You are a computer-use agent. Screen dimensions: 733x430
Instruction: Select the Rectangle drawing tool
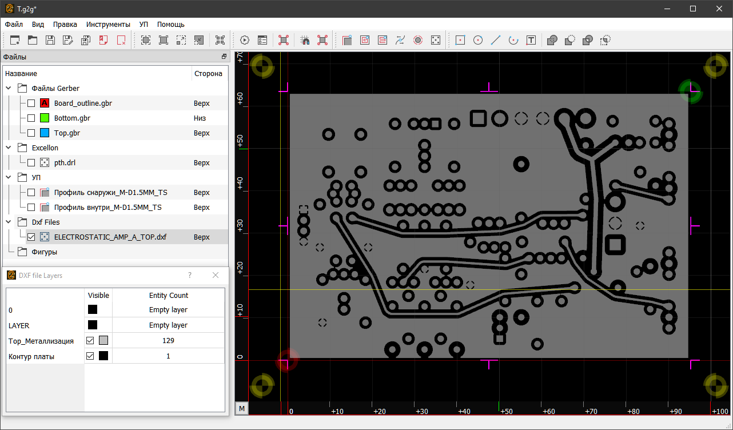460,40
